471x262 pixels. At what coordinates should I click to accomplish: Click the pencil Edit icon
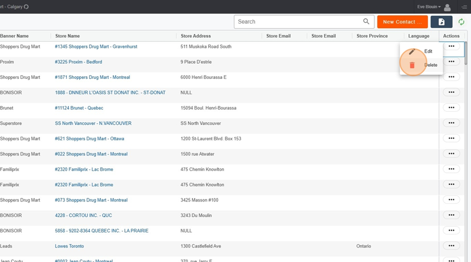(412, 52)
